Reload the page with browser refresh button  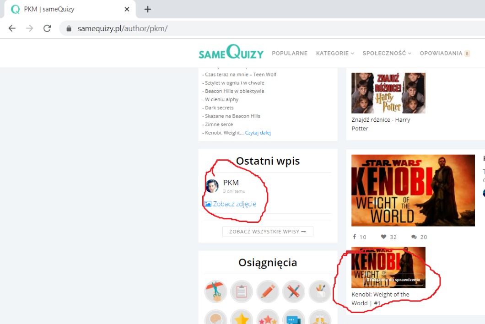pos(47,28)
